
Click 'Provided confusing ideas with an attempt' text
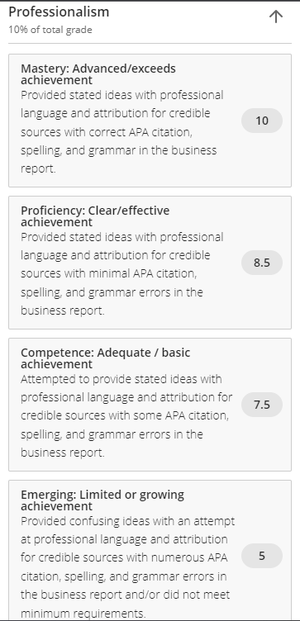tap(127, 521)
